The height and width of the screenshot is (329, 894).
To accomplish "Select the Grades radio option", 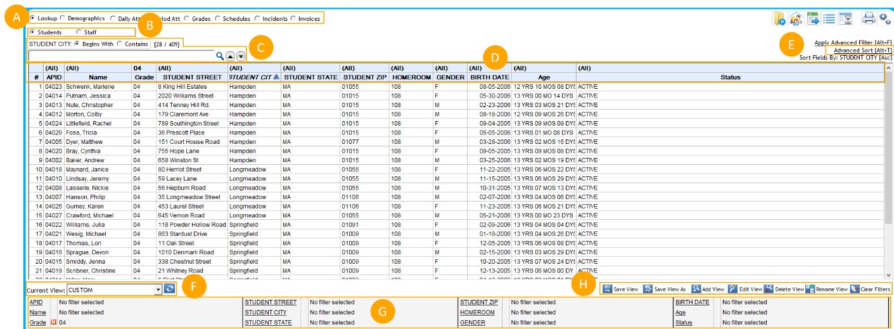I will pyautogui.click(x=187, y=18).
